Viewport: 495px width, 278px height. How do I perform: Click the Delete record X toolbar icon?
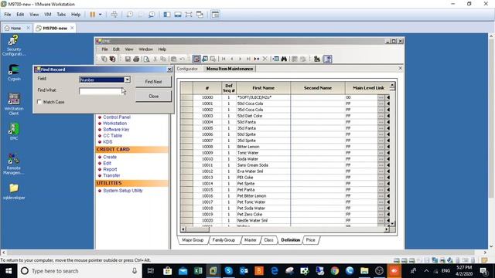[265, 59]
